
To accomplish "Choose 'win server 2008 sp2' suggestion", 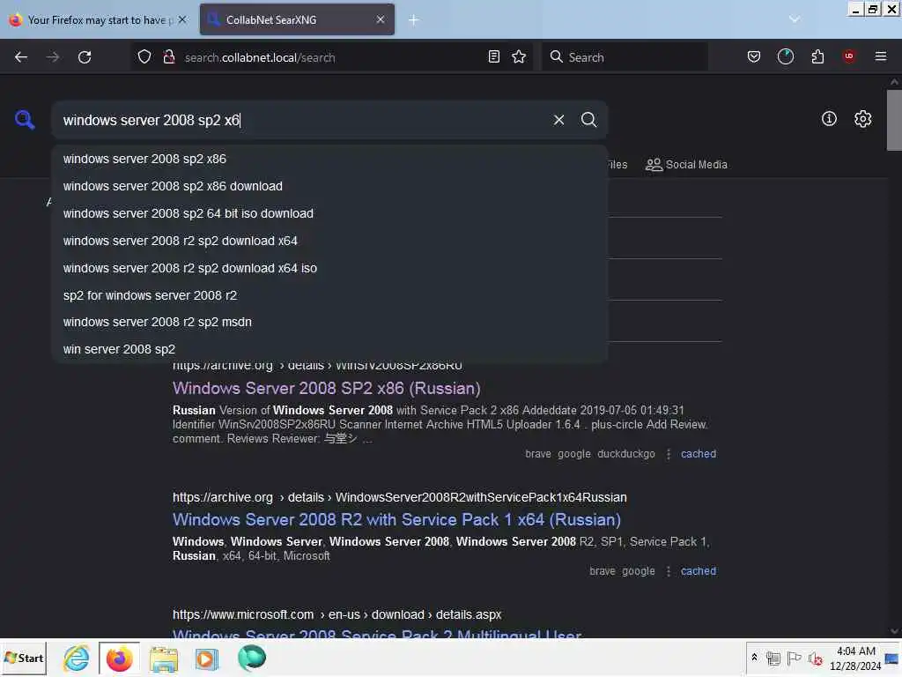I will (329, 349).
